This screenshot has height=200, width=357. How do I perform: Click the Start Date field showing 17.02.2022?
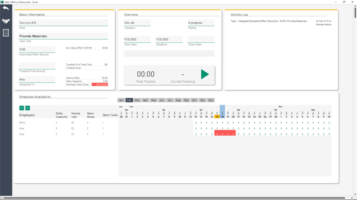(137, 39)
